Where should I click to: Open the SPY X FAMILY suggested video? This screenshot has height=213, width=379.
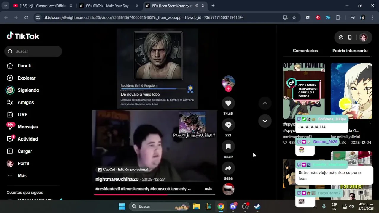304,91
